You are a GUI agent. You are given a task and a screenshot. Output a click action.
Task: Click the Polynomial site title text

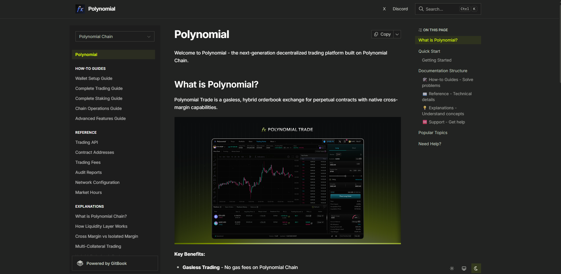102,9
